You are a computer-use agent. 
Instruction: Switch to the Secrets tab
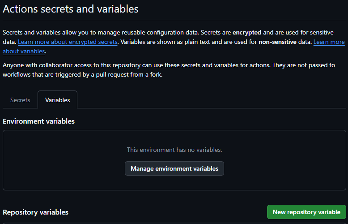click(20, 100)
